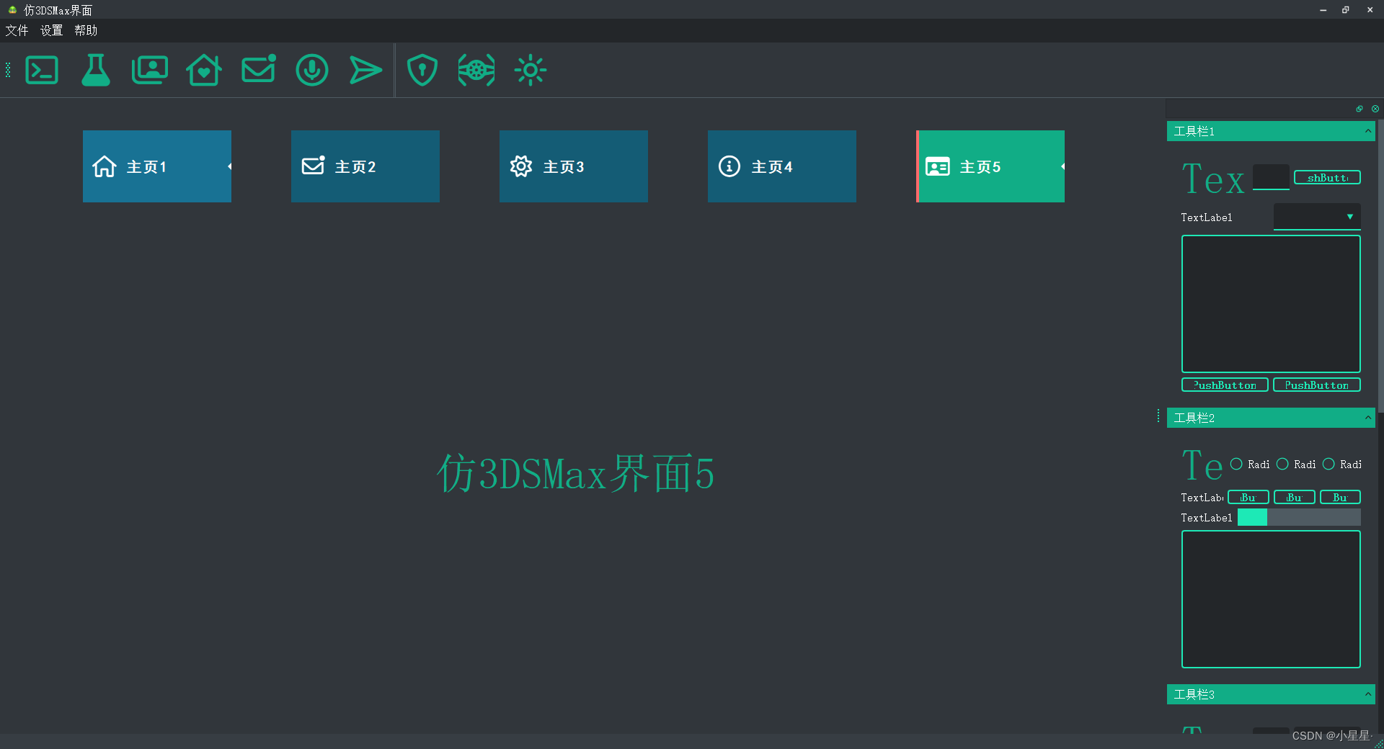
Task: Click the last Bu button in 工具栏2
Action: pyautogui.click(x=1341, y=497)
